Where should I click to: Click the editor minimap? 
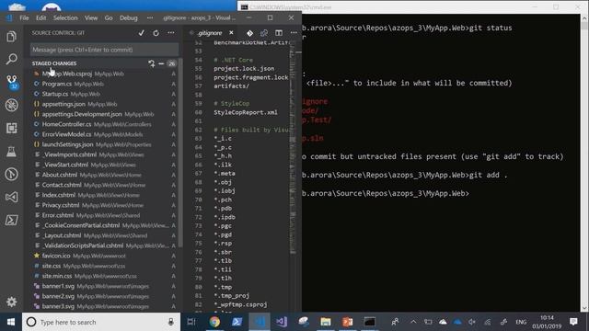pos(293,147)
